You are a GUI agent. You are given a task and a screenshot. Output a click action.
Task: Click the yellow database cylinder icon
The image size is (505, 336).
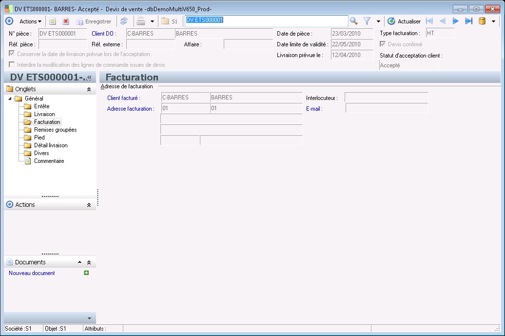pos(482,21)
